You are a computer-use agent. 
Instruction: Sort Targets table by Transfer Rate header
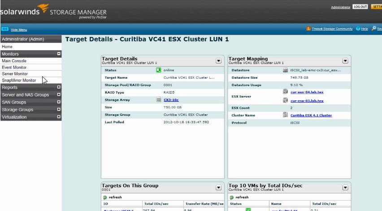coord(204,204)
